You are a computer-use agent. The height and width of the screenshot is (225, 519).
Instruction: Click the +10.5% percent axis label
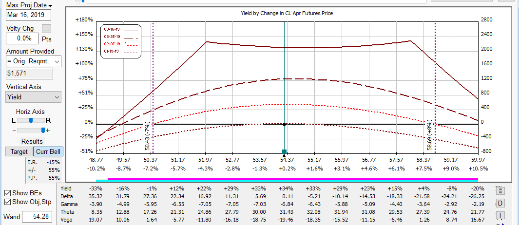(478, 168)
